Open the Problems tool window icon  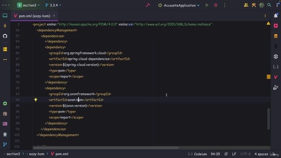pyautogui.click(x=5, y=134)
